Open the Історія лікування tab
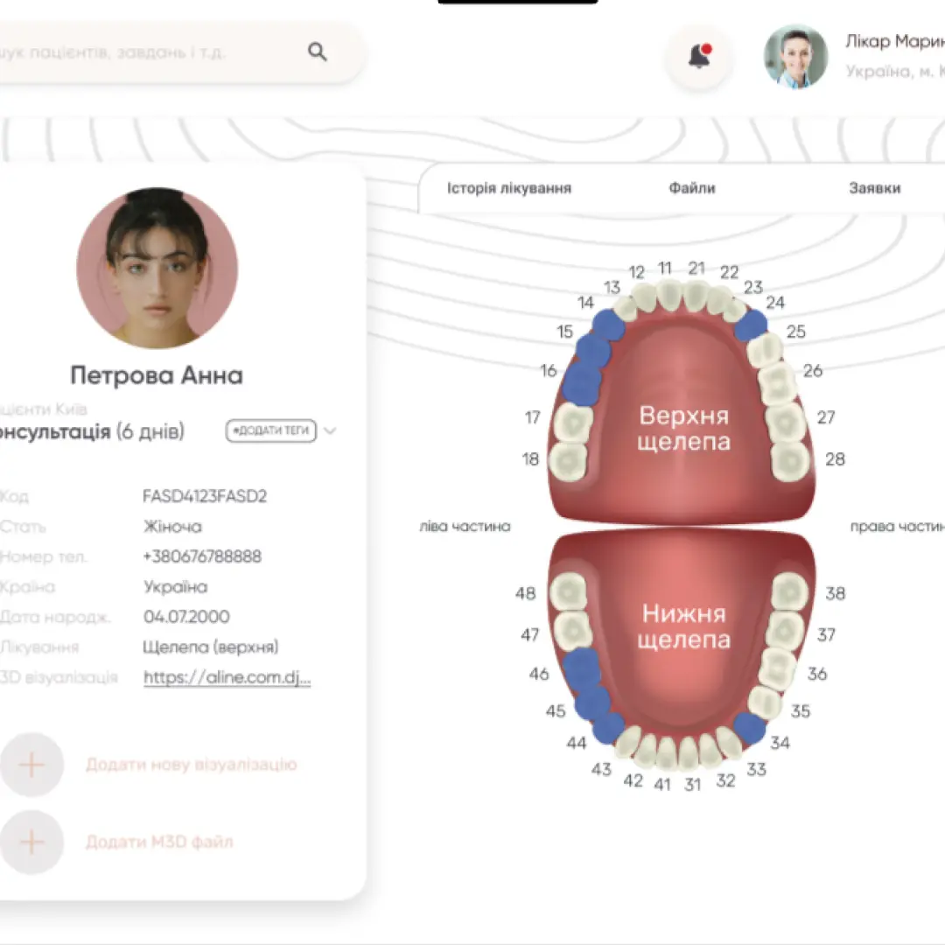Image resolution: width=945 pixels, height=945 pixels. click(x=508, y=188)
